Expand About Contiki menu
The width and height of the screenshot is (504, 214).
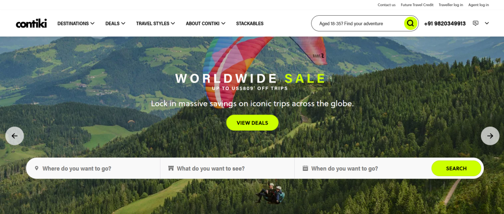(x=205, y=24)
